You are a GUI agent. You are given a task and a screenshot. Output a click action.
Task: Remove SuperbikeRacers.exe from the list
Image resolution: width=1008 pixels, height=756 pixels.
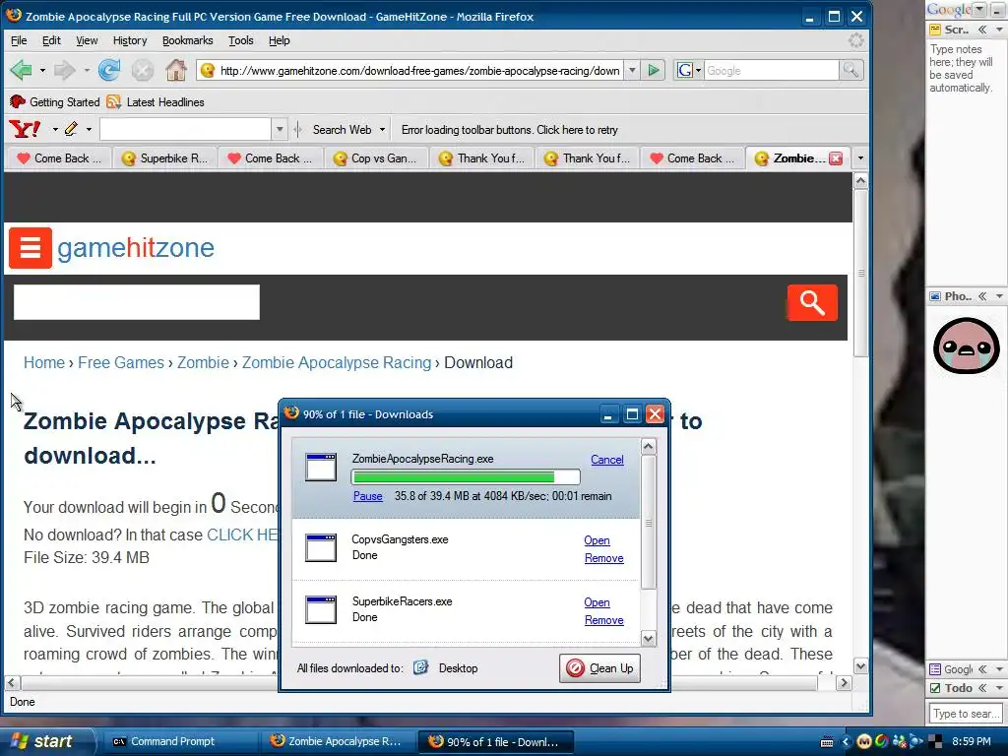click(x=603, y=620)
